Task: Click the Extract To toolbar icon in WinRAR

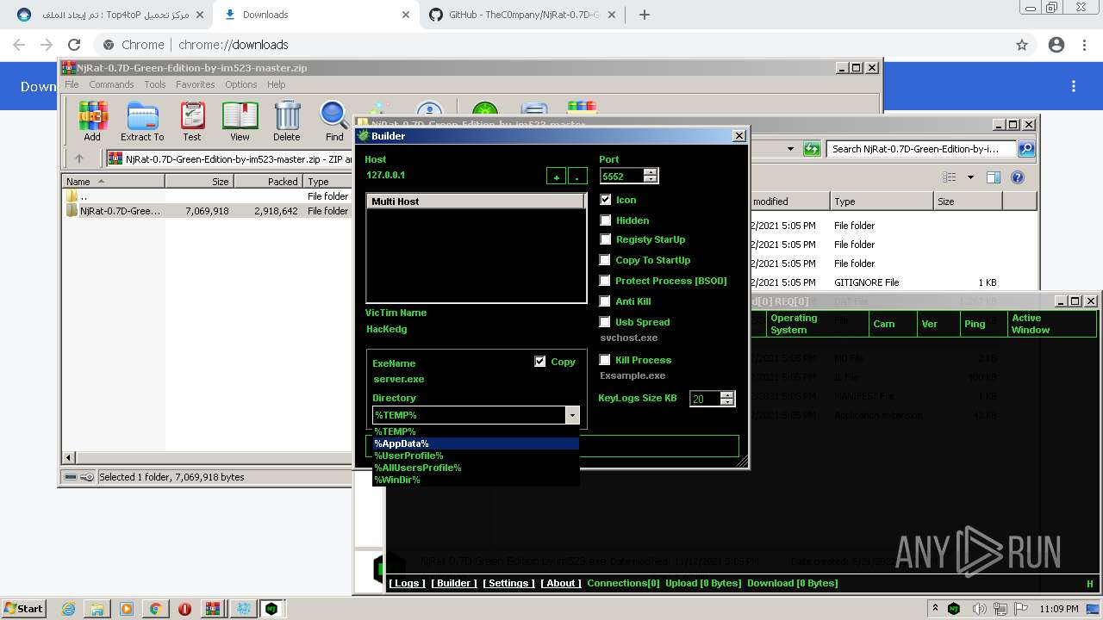Action: (x=142, y=121)
